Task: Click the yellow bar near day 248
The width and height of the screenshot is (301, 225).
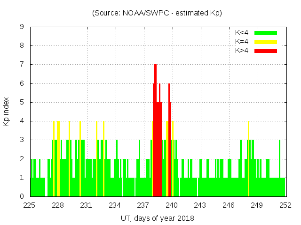Action: (248, 159)
